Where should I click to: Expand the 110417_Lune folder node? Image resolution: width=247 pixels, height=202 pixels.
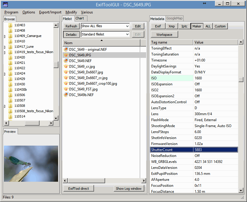tap(4, 47)
